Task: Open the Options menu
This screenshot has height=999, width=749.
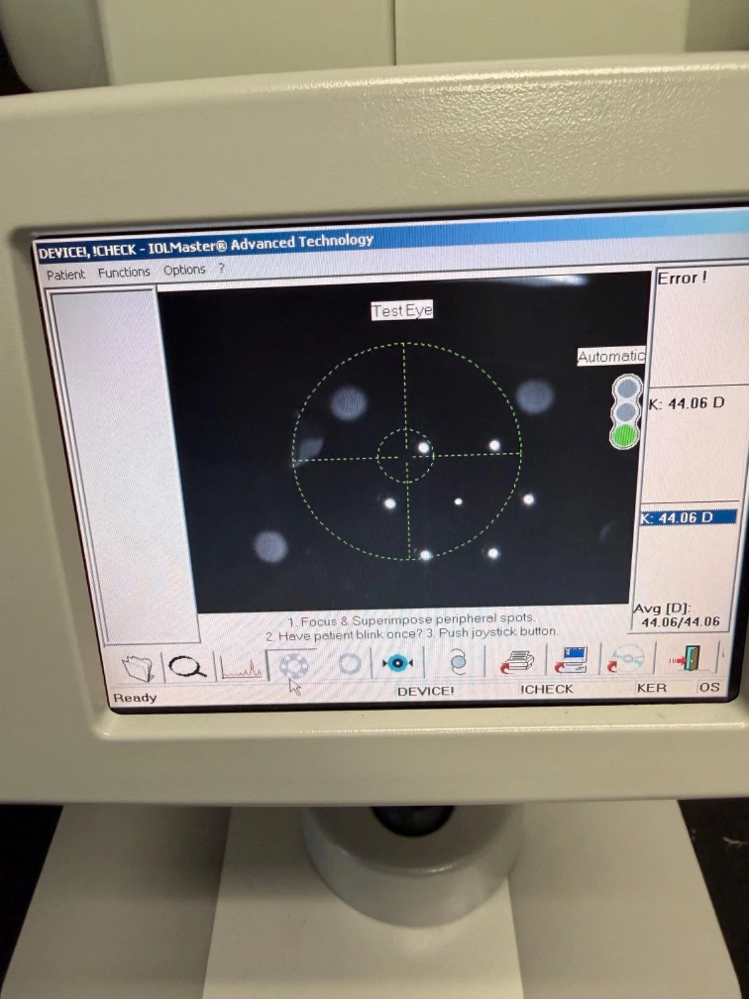Action: pyautogui.click(x=184, y=270)
